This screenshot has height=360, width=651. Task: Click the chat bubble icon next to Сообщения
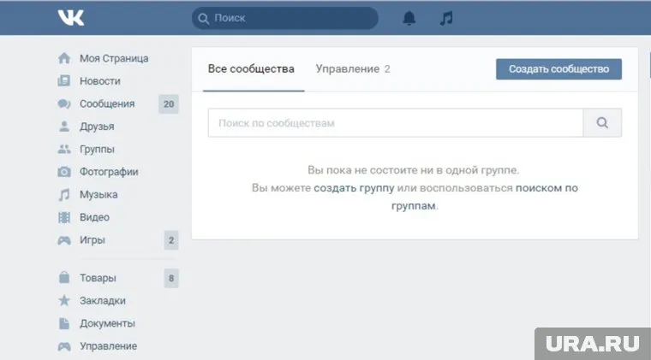click(x=64, y=103)
